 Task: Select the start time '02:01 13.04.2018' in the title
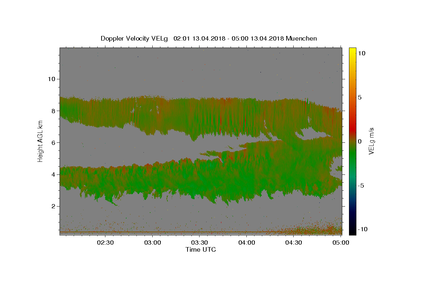coord(199,38)
